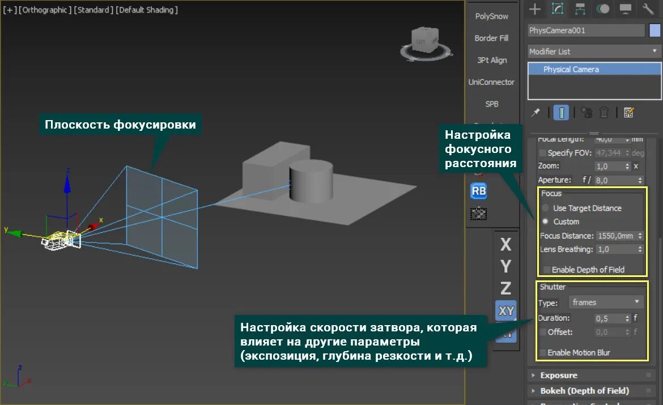Enable Depth of Field checkbox
This screenshot has height=405, width=663.
tap(547, 269)
